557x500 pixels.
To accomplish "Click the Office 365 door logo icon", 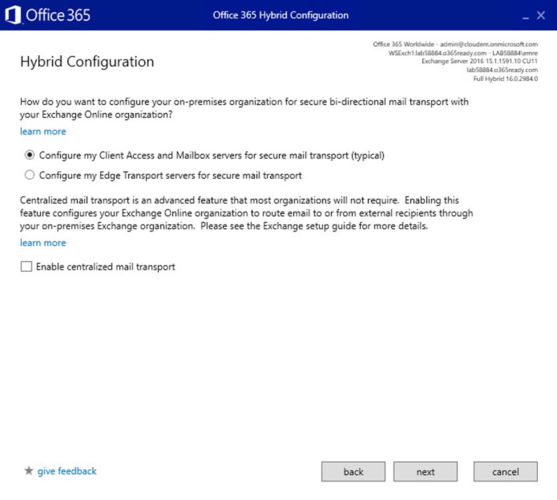I will (13, 15).
